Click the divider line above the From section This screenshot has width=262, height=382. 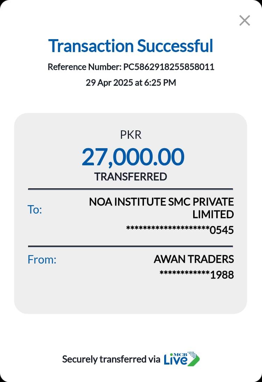tap(131, 246)
